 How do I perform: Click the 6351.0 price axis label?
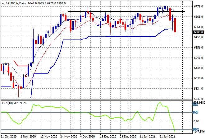point(198,47)
